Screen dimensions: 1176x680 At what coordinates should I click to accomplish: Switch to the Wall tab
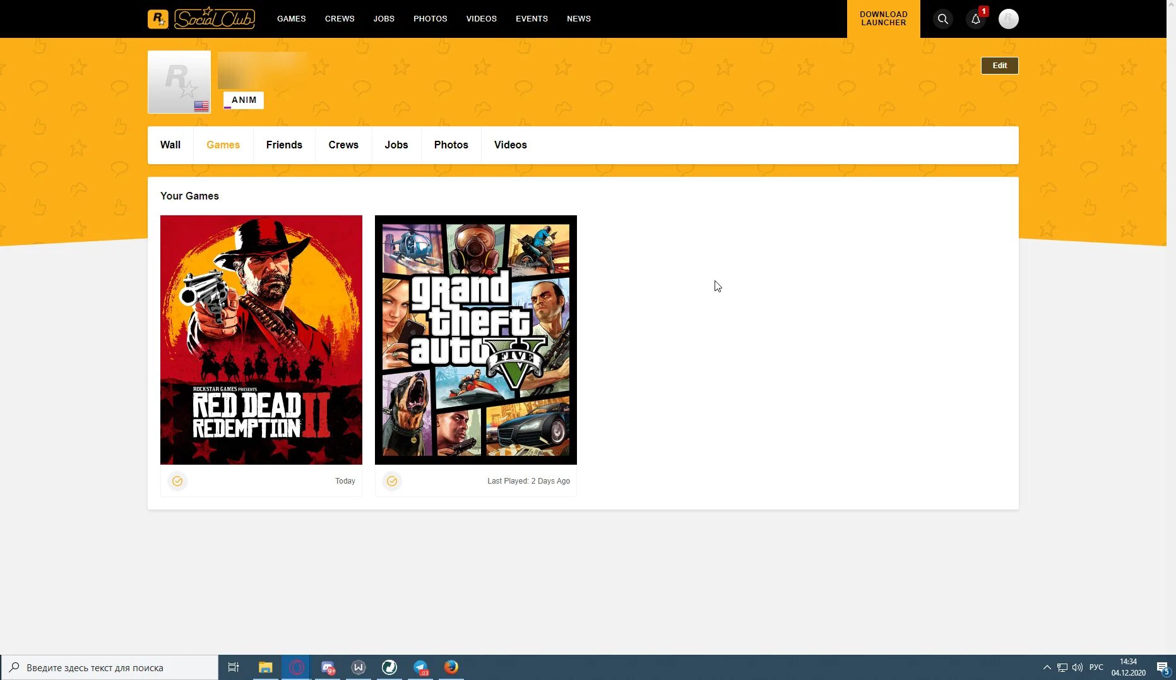(x=170, y=145)
